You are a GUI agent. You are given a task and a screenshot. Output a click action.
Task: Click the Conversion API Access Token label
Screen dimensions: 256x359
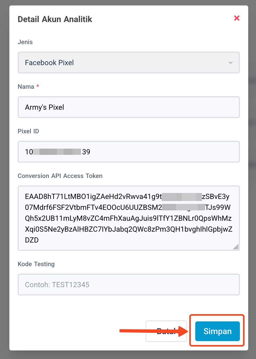(60, 176)
